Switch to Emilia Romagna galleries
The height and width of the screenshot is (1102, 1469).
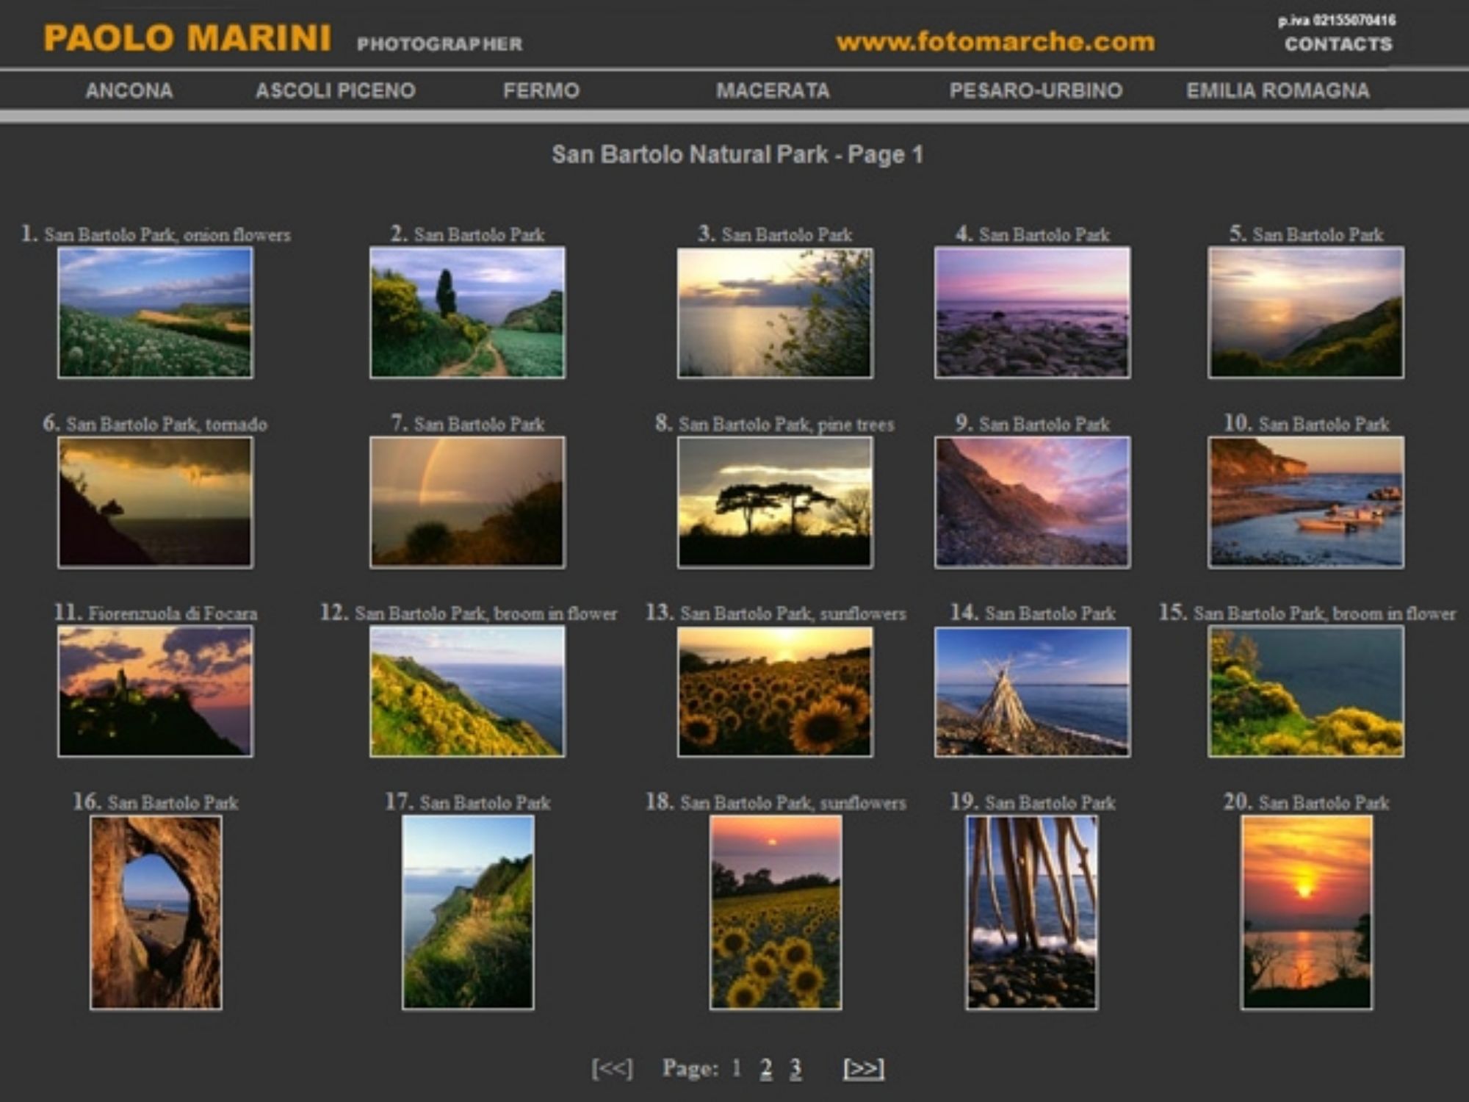(x=1277, y=91)
